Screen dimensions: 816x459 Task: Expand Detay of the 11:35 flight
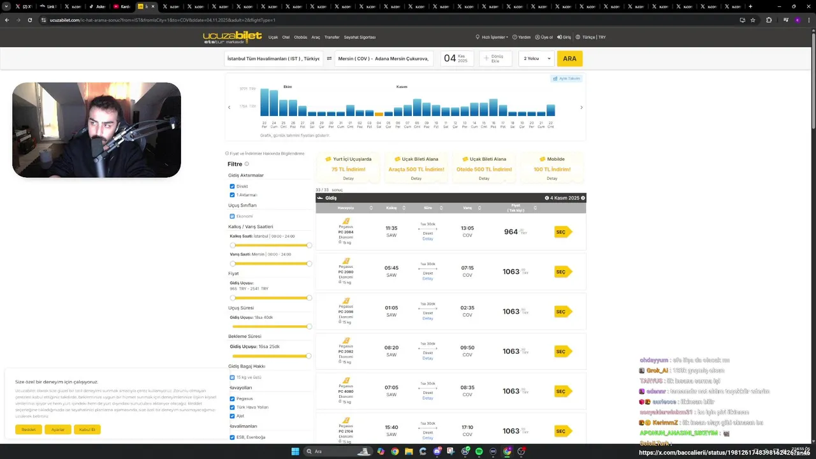coord(428,238)
